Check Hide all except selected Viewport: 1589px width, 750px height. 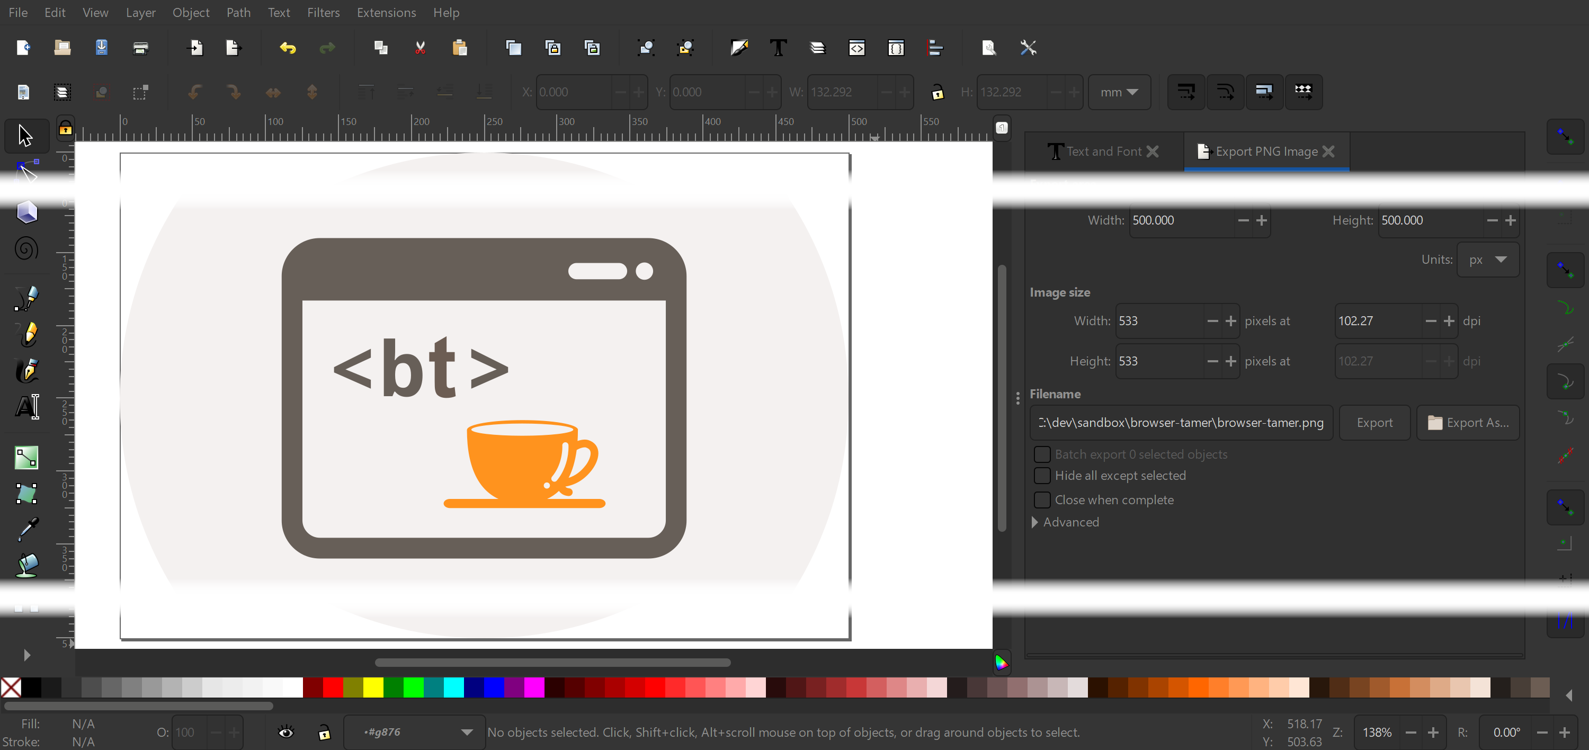click(x=1042, y=476)
